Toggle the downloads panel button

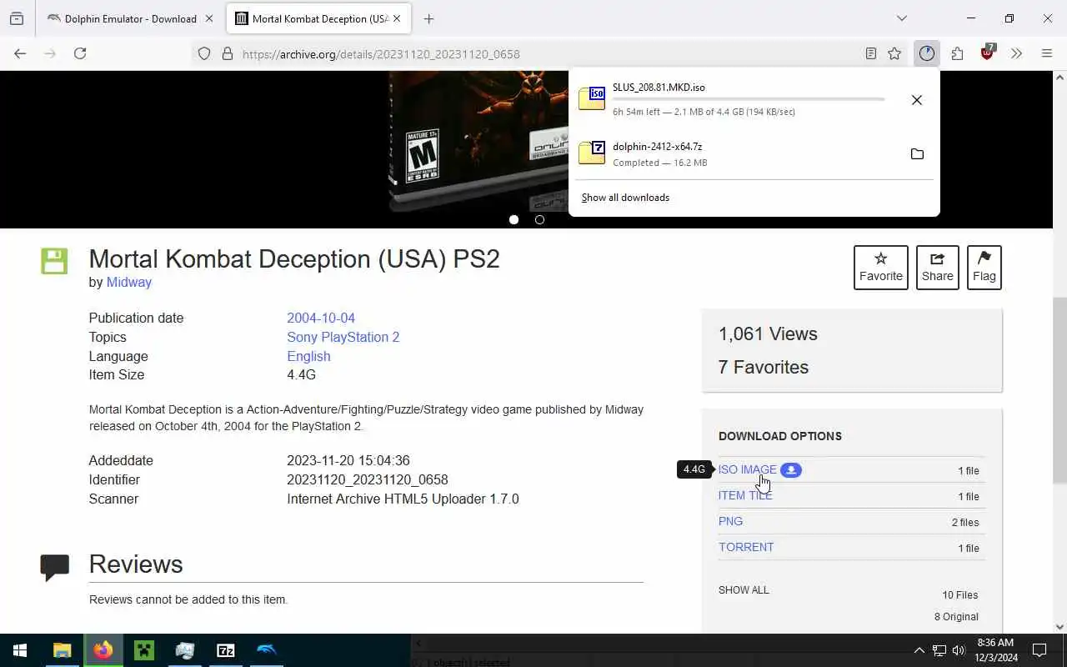(x=927, y=53)
